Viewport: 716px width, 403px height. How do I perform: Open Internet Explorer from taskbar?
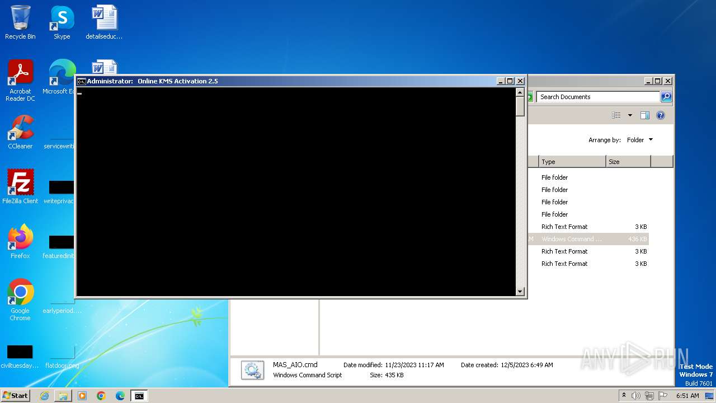pos(44,396)
